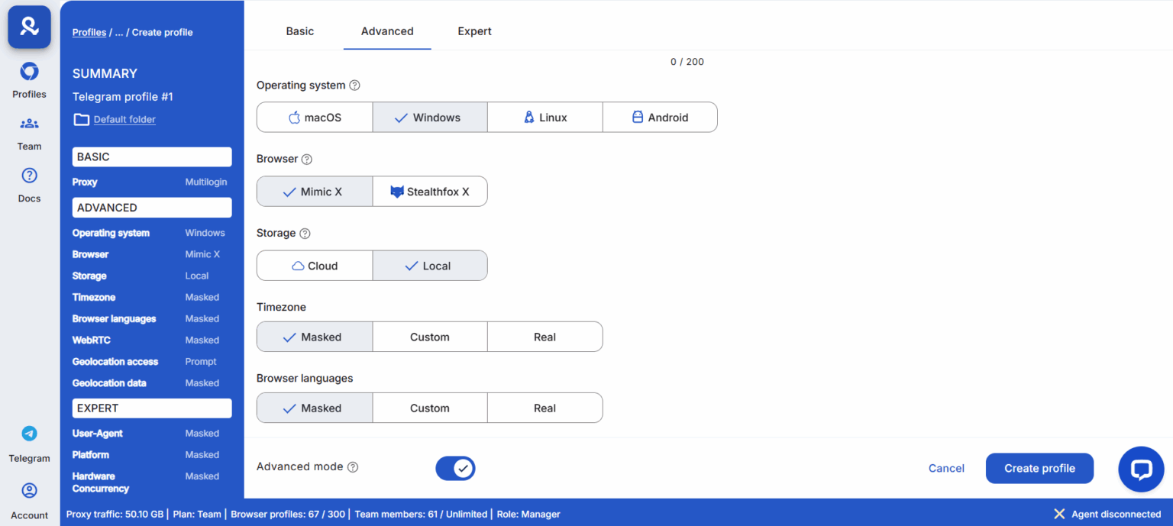Screen dimensions: 1173x526
Task: Select Cloud storage option
Action: 315,266
